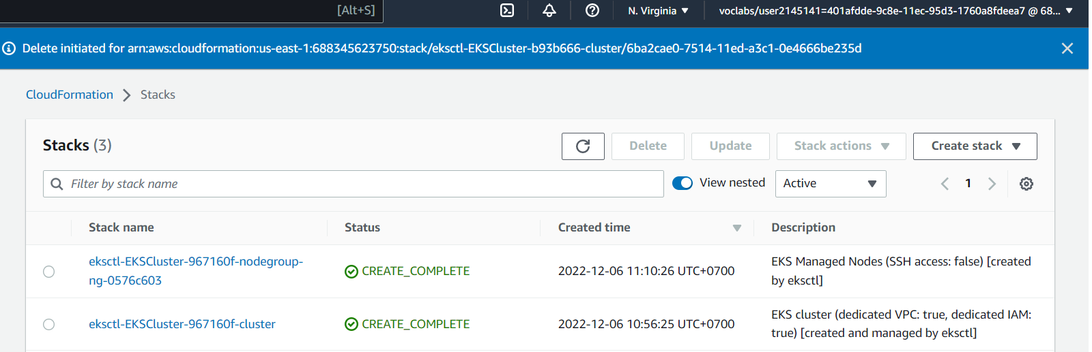Open the Stack actions dropdown

(x=841, y=146)
